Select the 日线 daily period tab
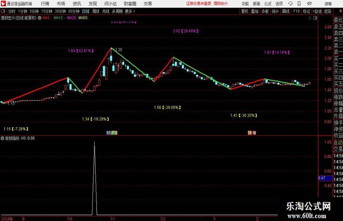 [86, 11]
